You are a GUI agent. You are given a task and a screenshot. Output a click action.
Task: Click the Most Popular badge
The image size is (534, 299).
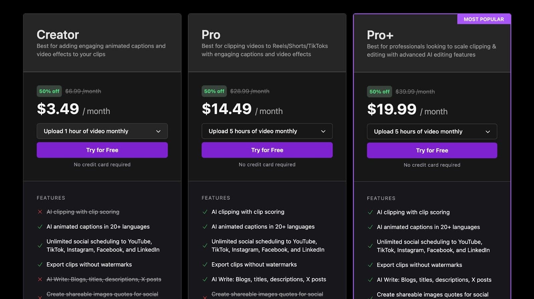point(484,19)
